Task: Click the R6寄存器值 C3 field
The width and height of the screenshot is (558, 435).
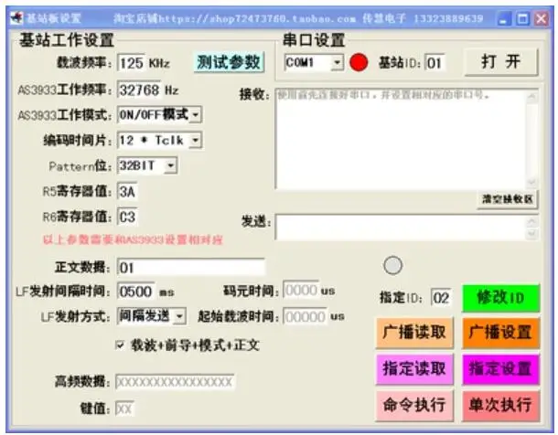Action: click(x=127, y=217)
